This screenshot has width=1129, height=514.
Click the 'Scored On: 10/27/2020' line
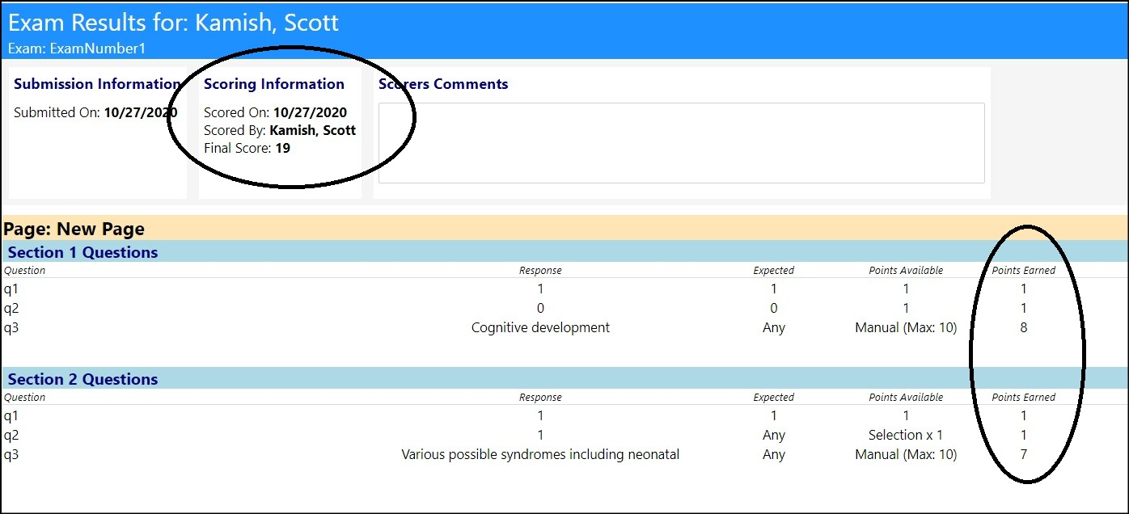pos(275,112)
